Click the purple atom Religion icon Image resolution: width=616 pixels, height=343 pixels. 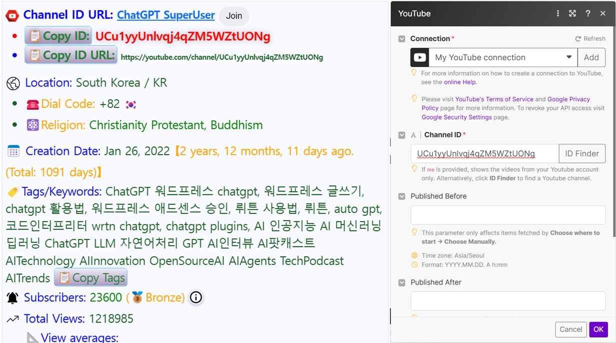click(x=33, y=125)
